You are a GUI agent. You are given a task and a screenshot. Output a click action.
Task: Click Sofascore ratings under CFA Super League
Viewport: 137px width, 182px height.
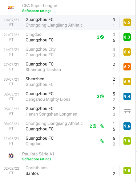pos(37,11)
